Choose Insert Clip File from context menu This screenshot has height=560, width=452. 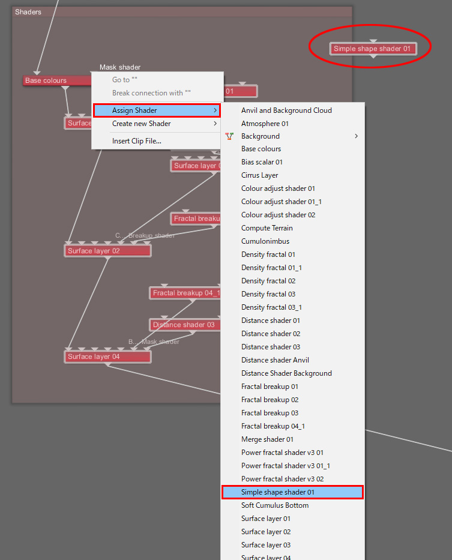(136, 141)
